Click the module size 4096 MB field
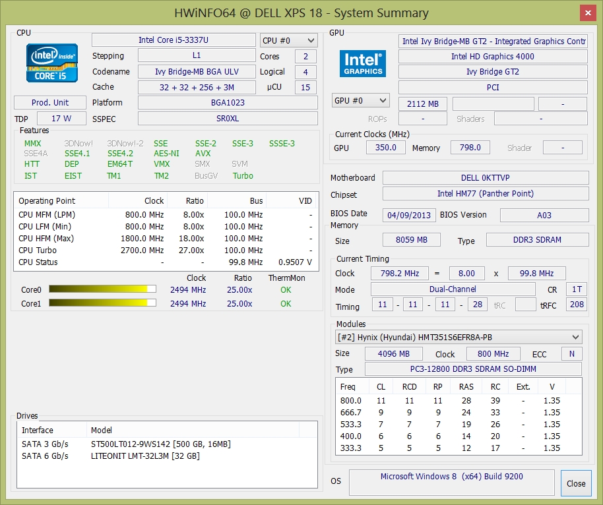This screenshot has height=505, width=603. coord(394,353)
